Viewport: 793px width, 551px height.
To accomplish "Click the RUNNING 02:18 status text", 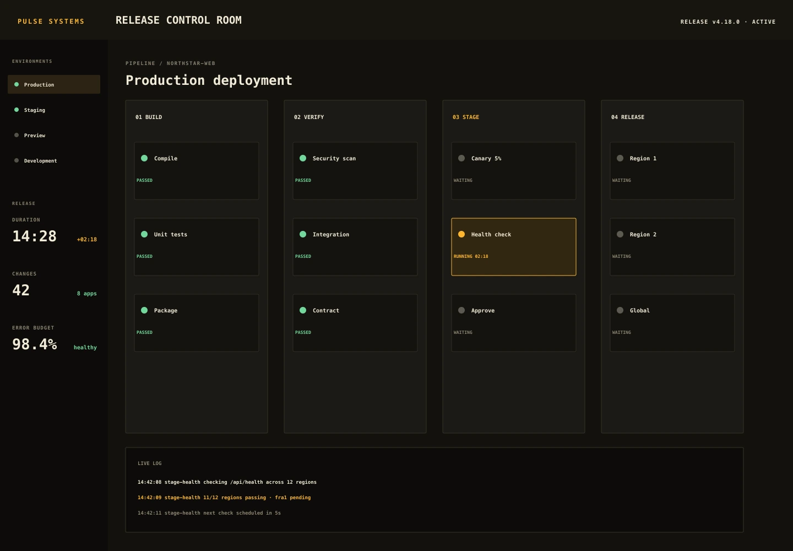I will pos(471,256).
